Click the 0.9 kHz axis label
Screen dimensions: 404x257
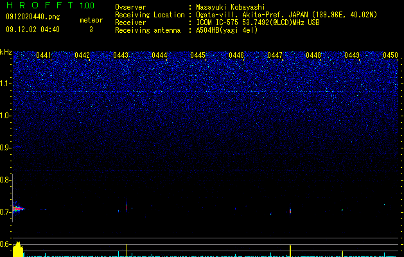pyautogui.click(x=5, y=148)
